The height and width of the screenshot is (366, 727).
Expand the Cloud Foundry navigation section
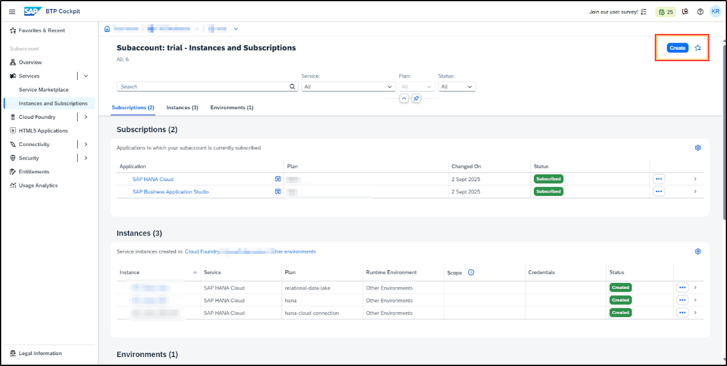click(x=86, y=117)
